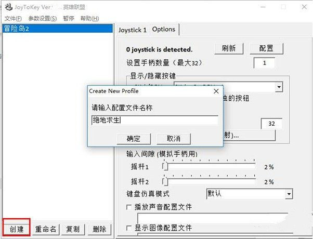313x239 pixels.
Task: Cancel with the 取消 button
Action: point(174,139)
